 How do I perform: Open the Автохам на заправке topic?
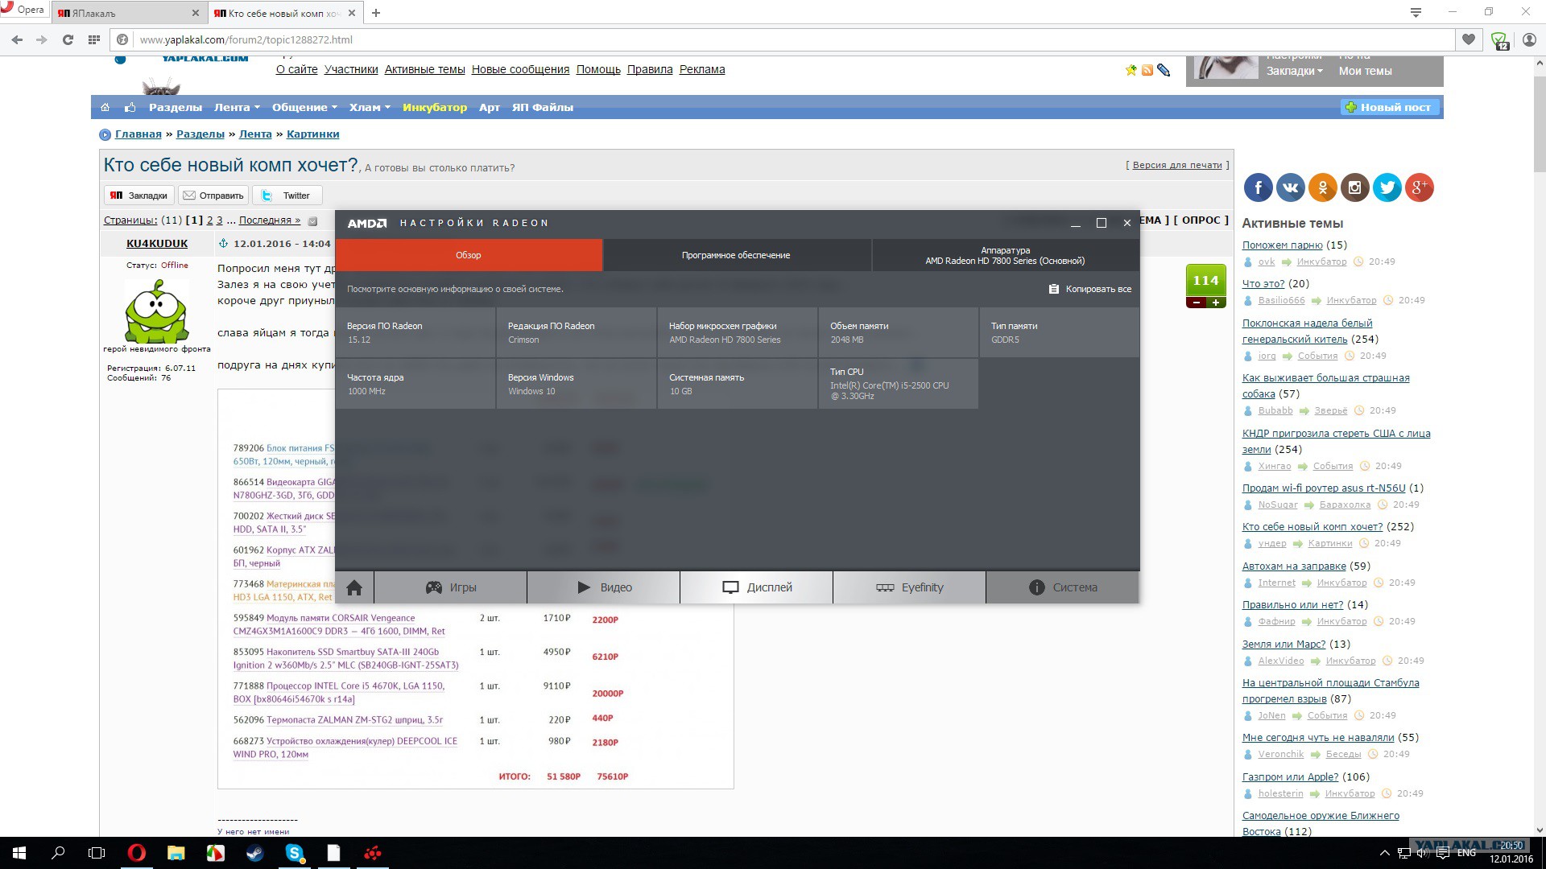pos(1294,566)
